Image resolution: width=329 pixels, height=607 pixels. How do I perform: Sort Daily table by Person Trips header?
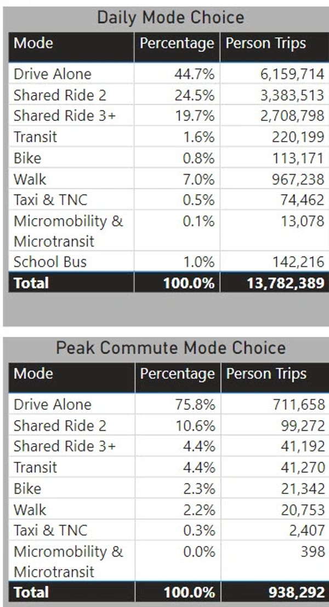tap(266, 43)
